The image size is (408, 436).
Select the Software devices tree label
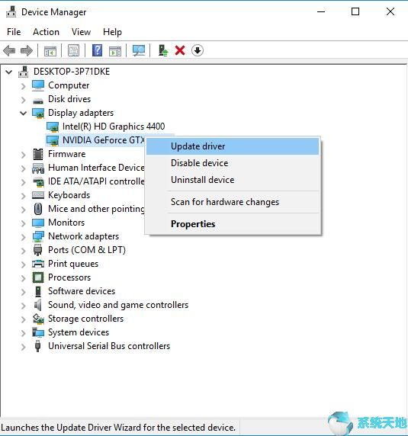(x=82, y=291)
